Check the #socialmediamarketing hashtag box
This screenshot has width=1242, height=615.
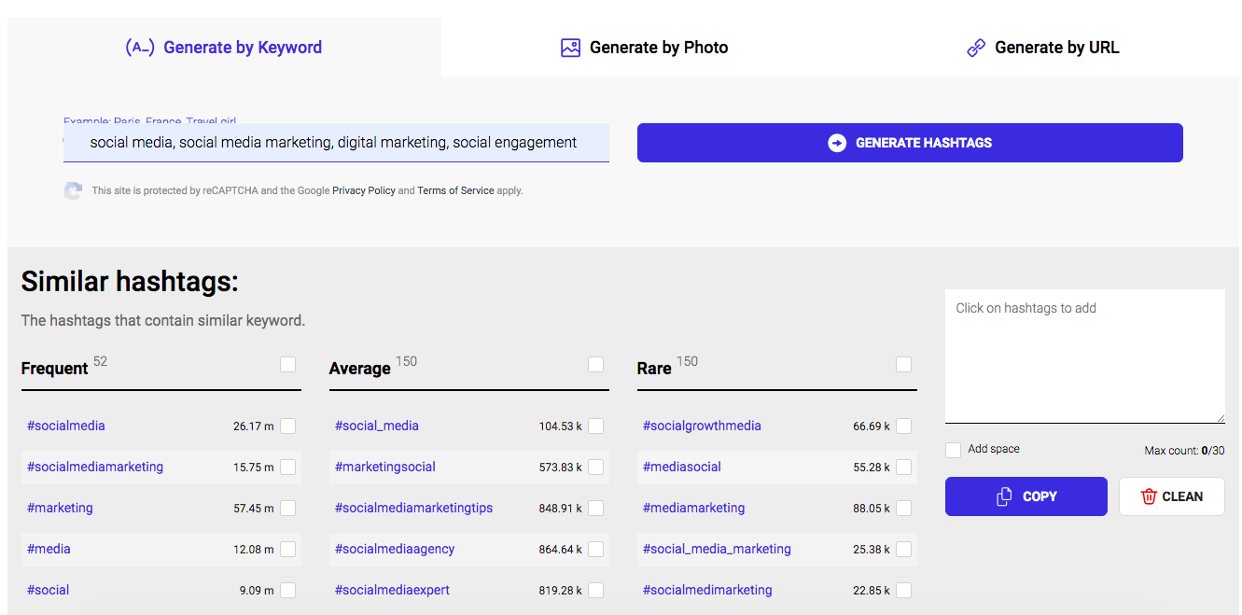point(287,467)
